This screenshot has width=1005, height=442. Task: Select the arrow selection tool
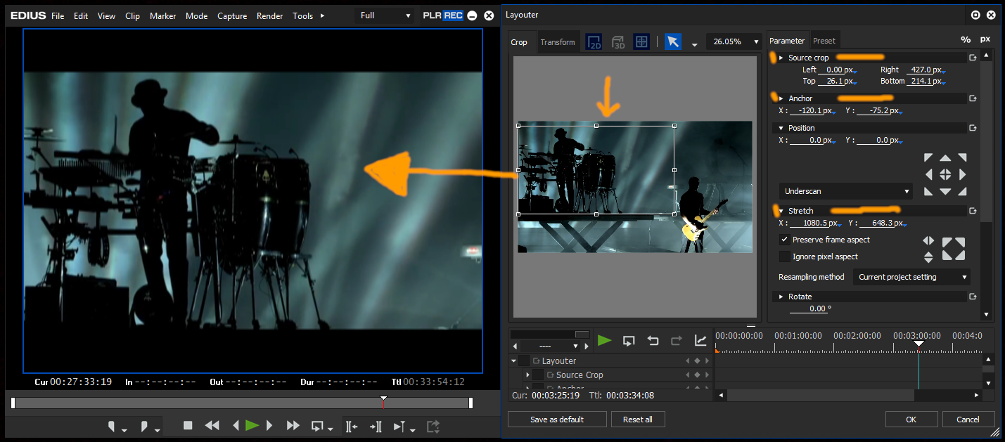[673, 42]
